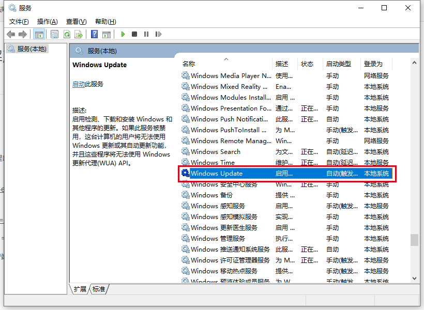Select the Windows Presentation Fo... service
This screenshot has width=424, height=310.
(x=286, y=108)
